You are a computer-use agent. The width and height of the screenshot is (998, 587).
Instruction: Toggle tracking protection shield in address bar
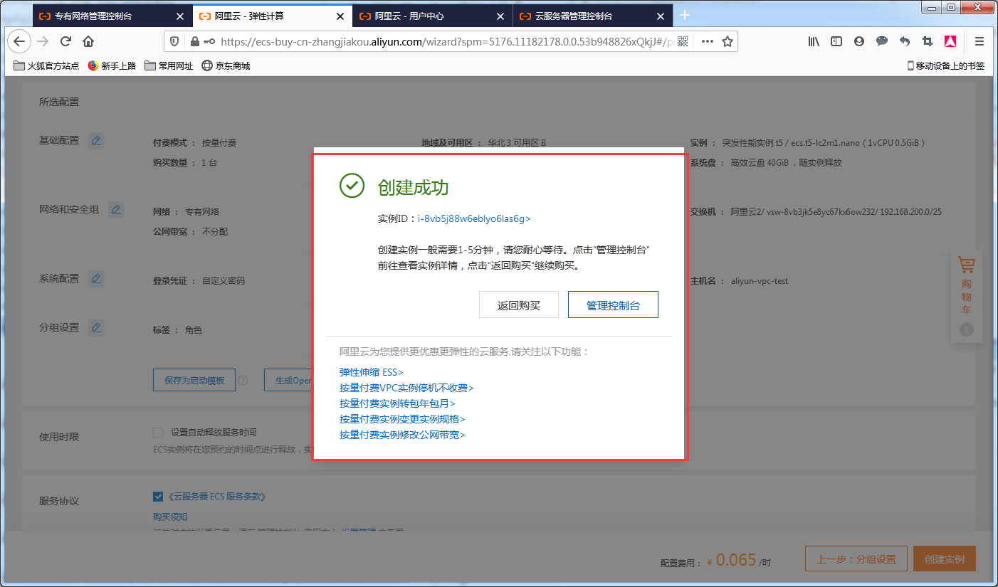pos(173,41)
